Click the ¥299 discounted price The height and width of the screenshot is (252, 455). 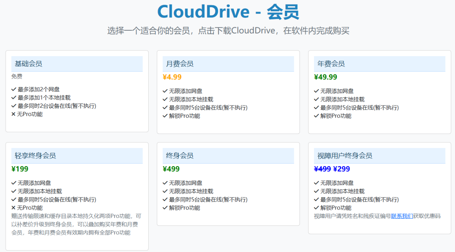[341, 169]
